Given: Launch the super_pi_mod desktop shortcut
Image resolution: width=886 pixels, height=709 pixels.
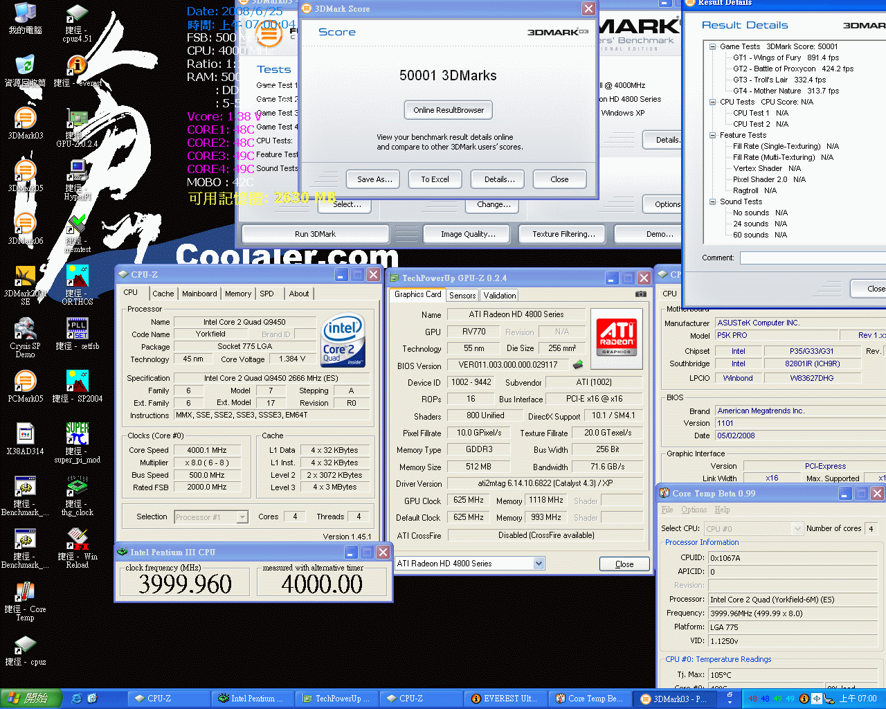Looking at the screenshot, I should (77, 436).
